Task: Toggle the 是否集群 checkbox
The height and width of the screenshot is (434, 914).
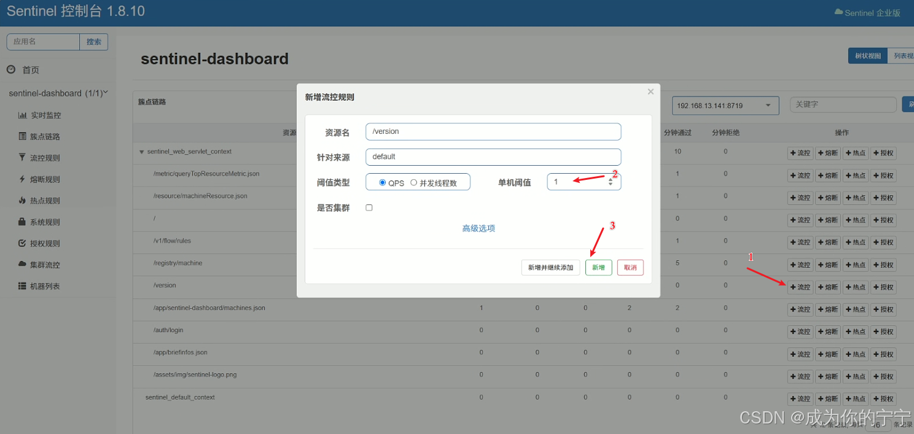Action: click(369, 207)
